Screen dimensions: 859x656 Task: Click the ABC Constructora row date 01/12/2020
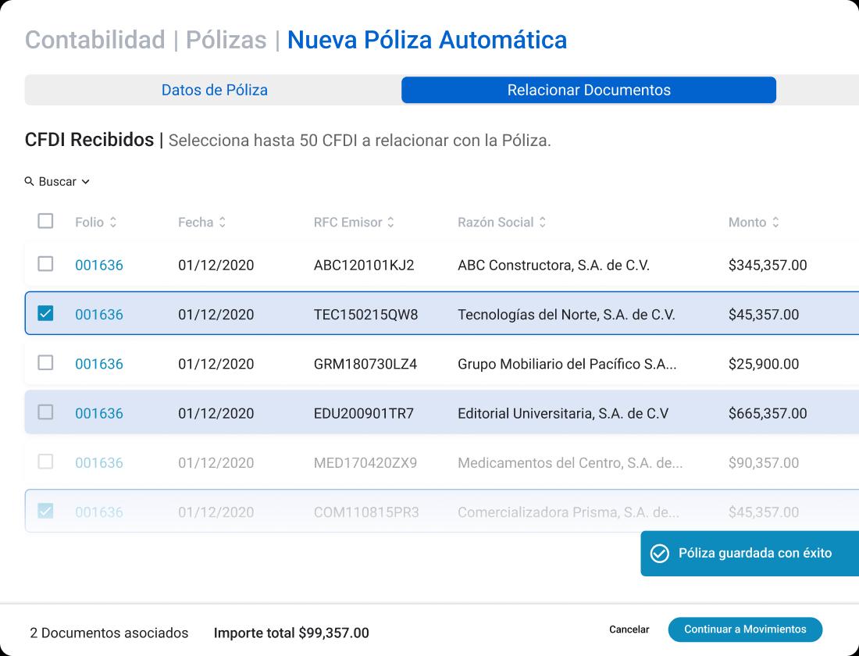pos(216,266)
